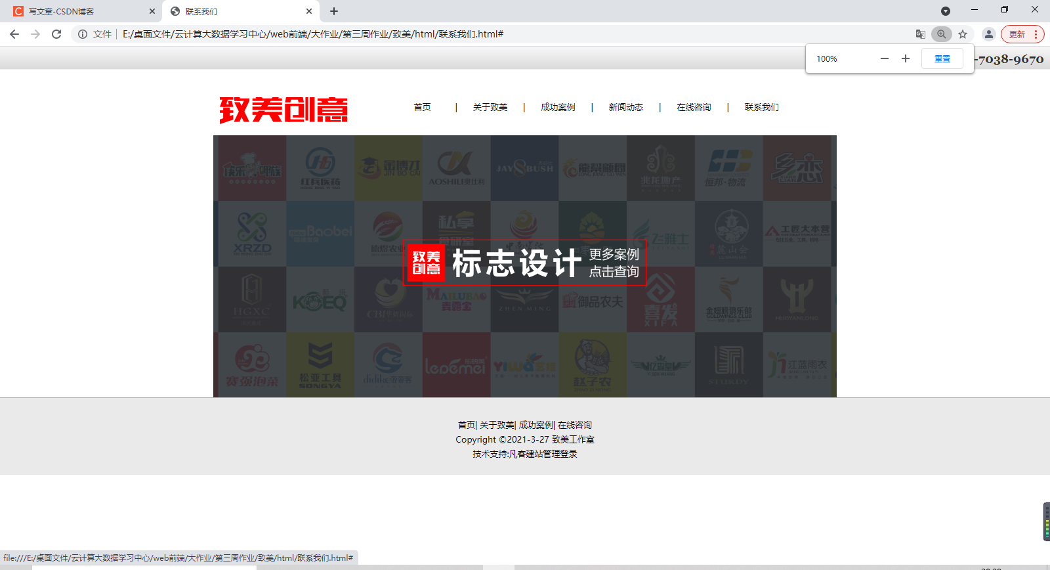Viewport: 1050px width, 570px height.
Task: Decrease zoom with the minus button
Action: (885, 58)
